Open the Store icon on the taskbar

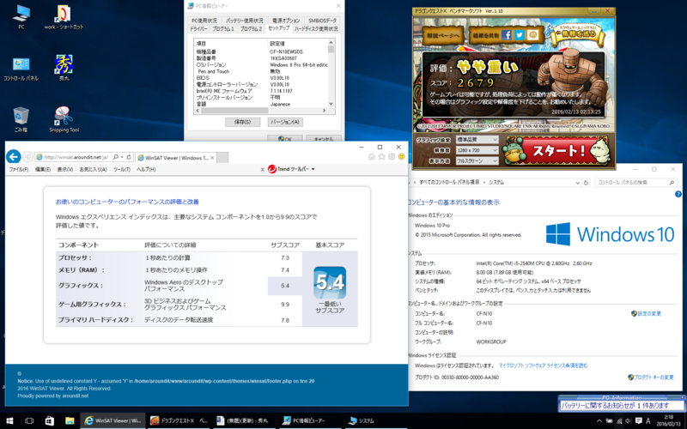[50, 420]
